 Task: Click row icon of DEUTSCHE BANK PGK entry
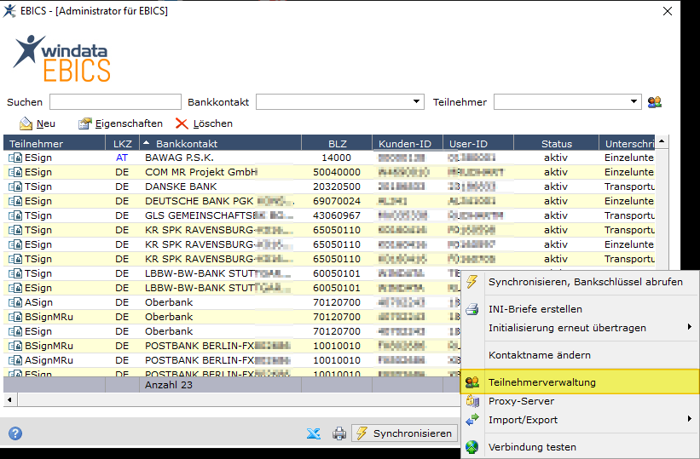(15, 201)
